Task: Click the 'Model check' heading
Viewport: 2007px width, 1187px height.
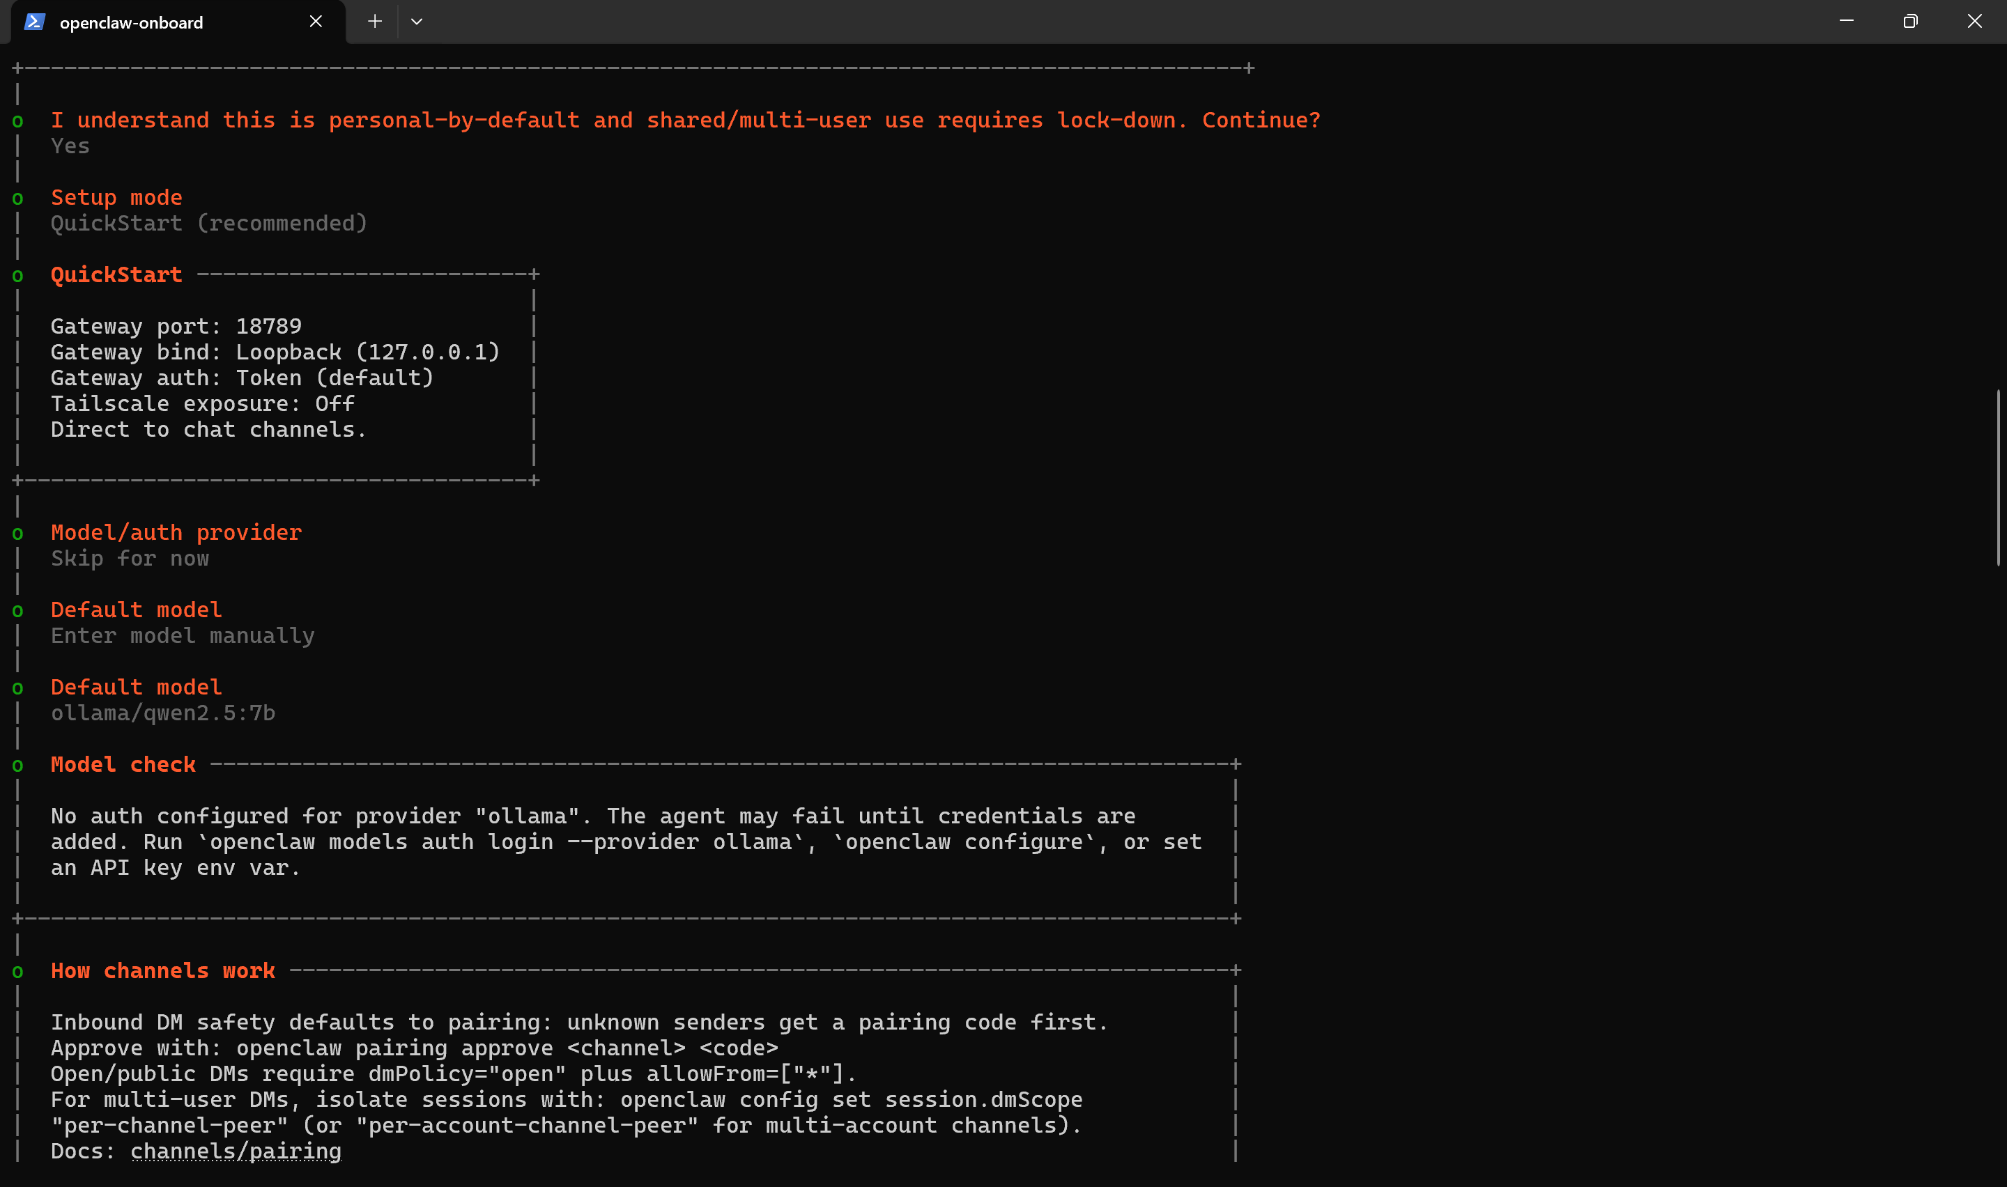Action: click(123, 765)
